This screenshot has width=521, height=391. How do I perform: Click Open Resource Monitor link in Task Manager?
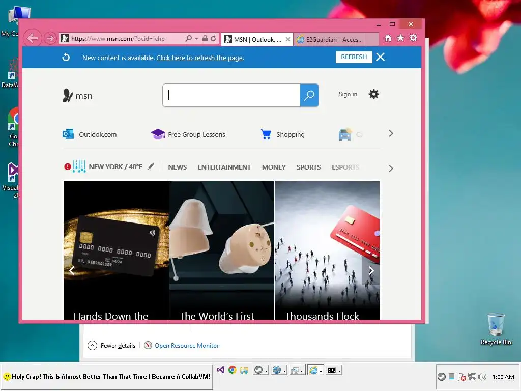(x=187, y=346)
